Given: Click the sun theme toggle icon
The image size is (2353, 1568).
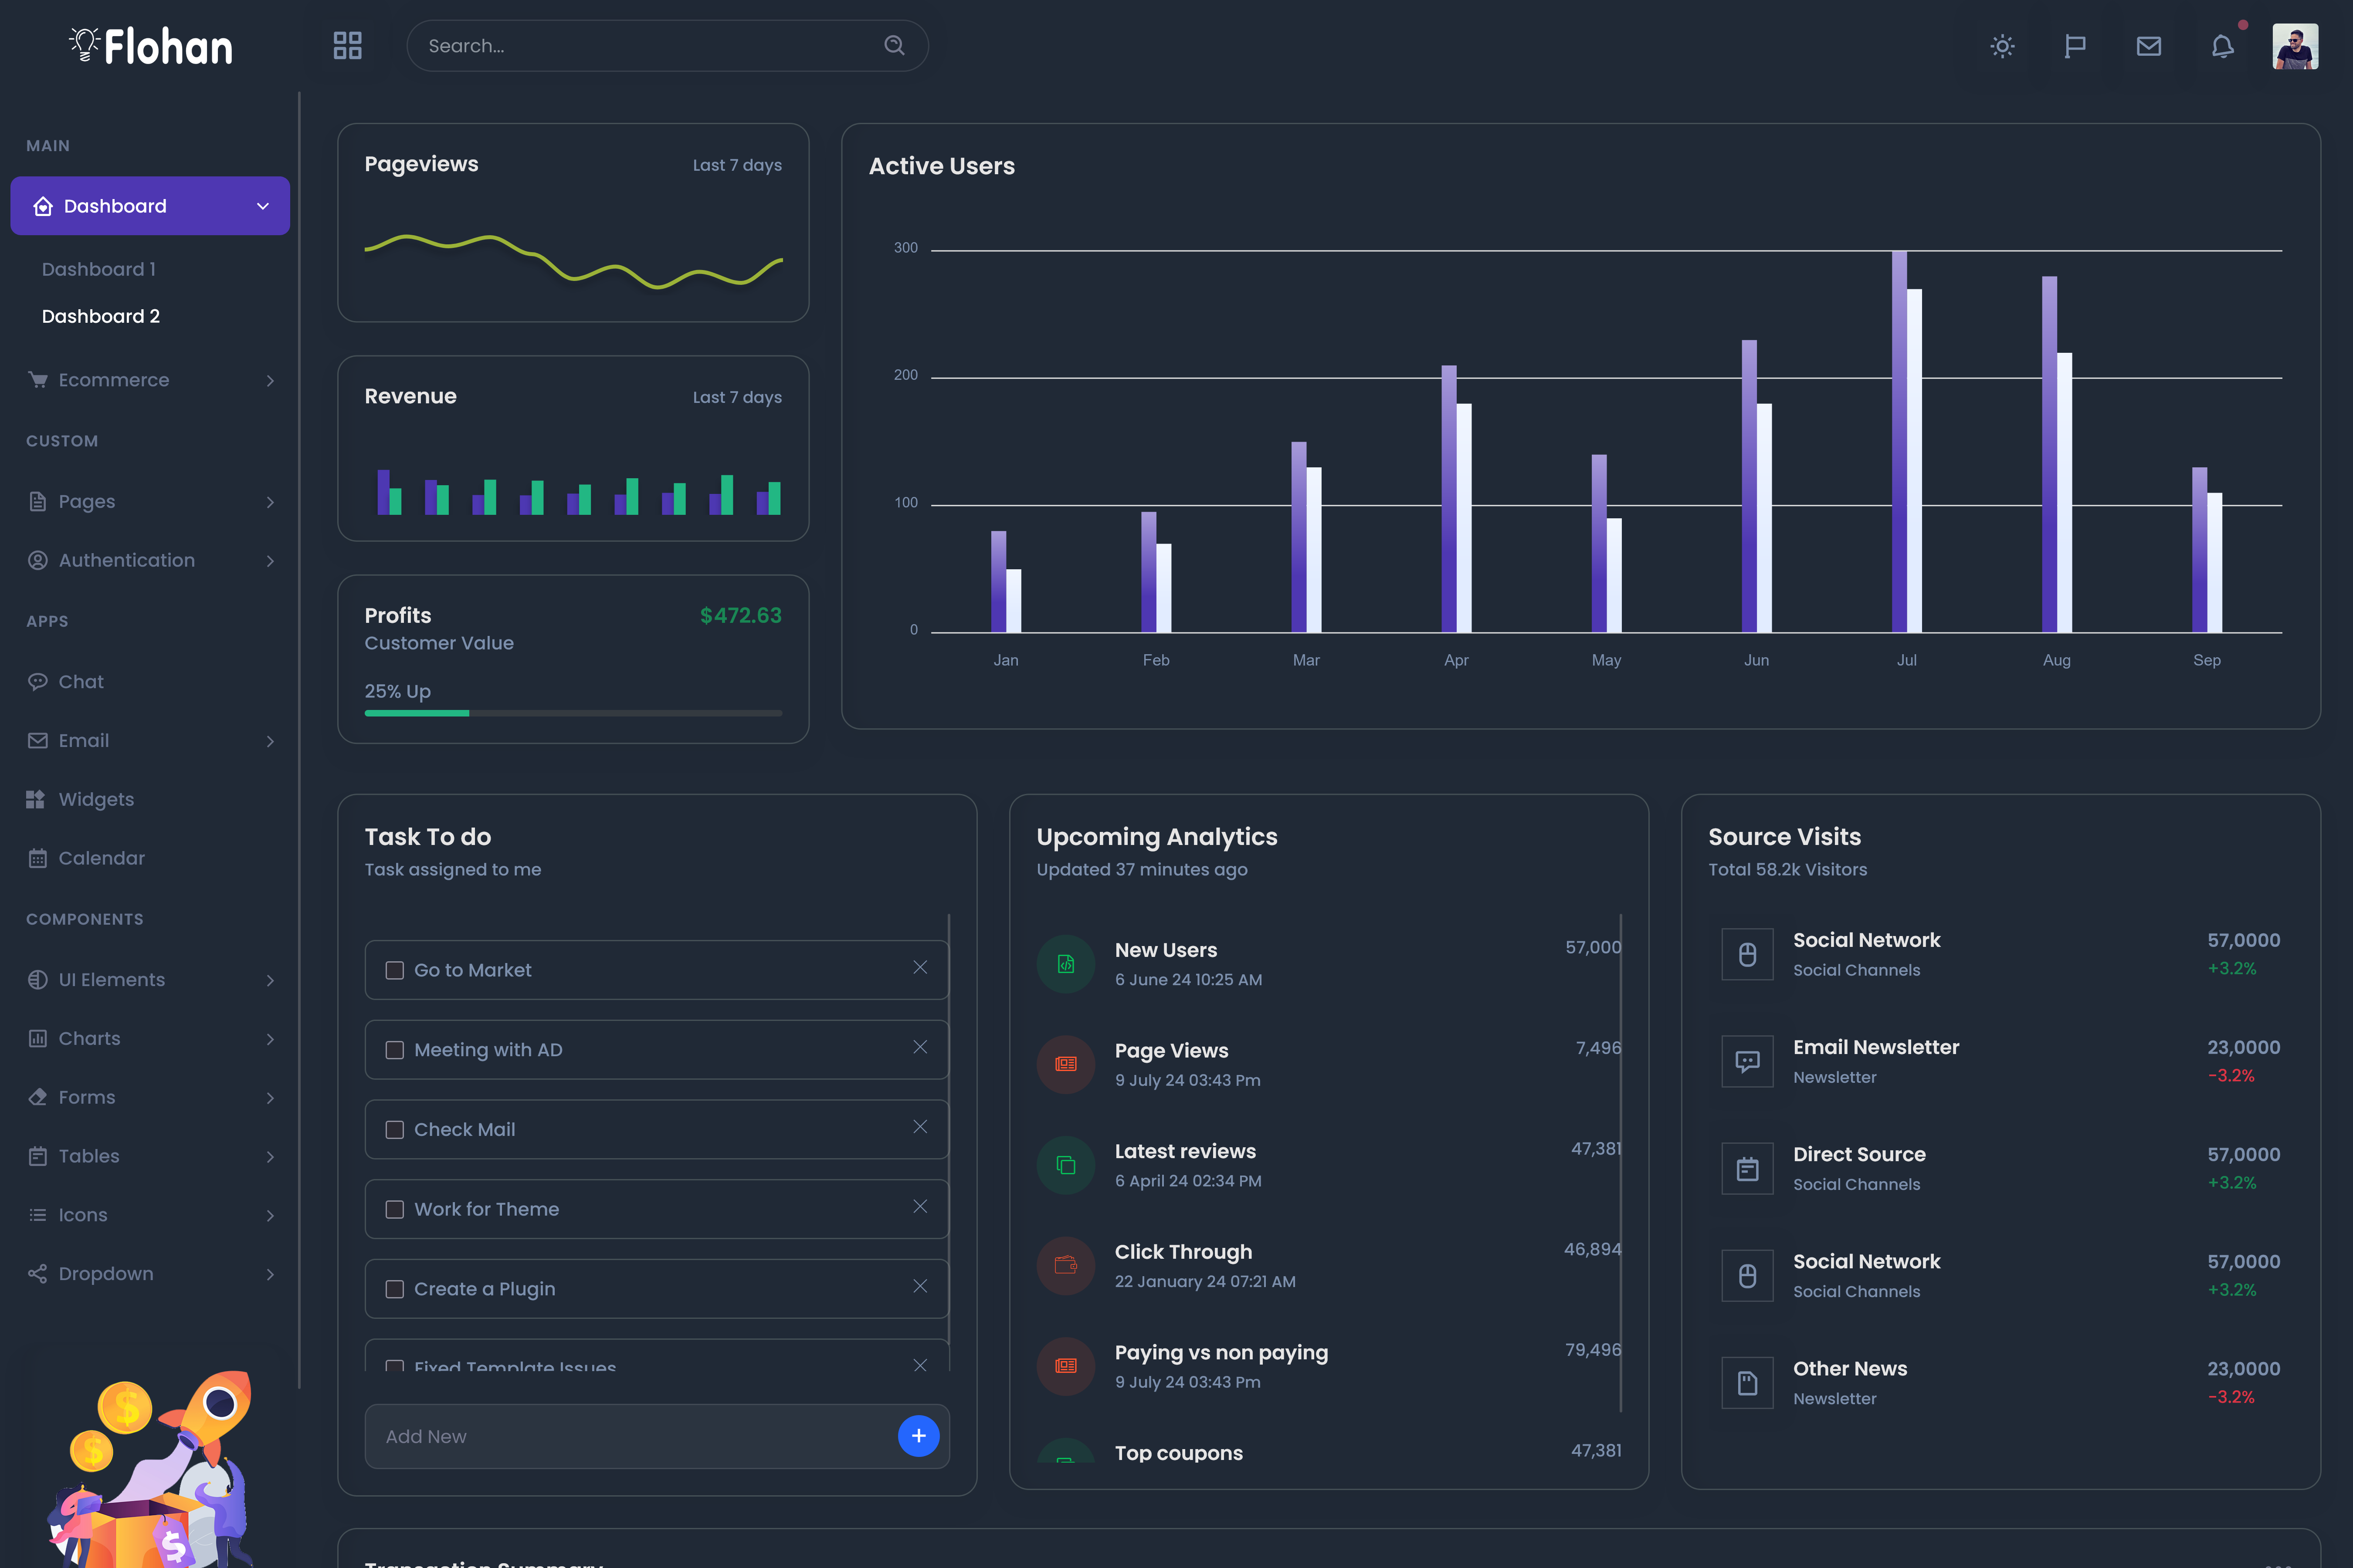Looking at the screenshot, I should (2002, 46).
